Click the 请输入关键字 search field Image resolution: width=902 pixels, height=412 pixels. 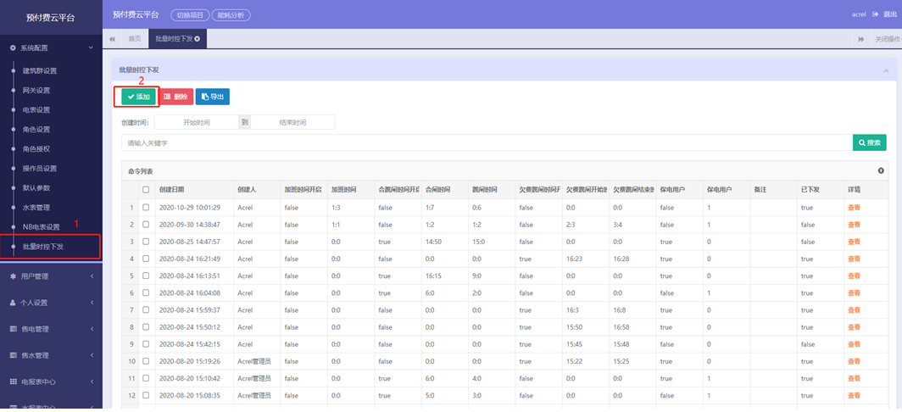487,142
